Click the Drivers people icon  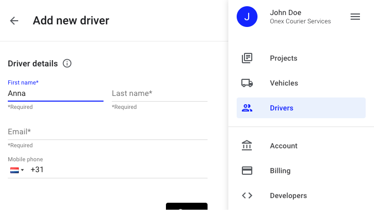[x=247, y=108]
